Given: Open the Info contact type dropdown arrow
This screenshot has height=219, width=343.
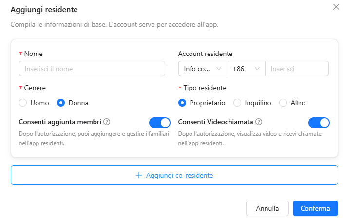Looking at the screenshot, I should [219, 69].
